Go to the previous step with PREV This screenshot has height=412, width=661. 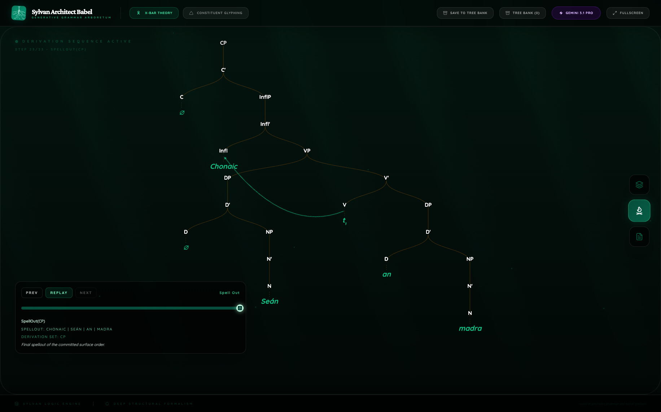pyautogui.click(x=32, y=293)
